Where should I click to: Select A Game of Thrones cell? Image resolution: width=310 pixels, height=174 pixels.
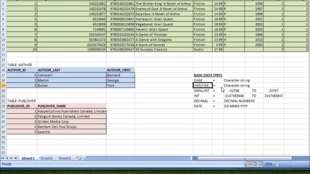coord(164,34)
